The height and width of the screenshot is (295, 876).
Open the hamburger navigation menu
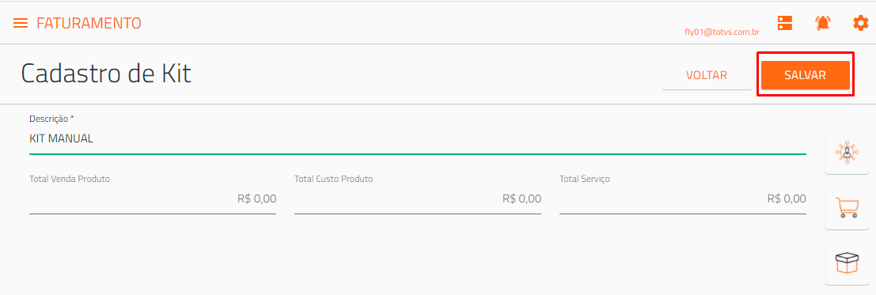pos(21,24)
